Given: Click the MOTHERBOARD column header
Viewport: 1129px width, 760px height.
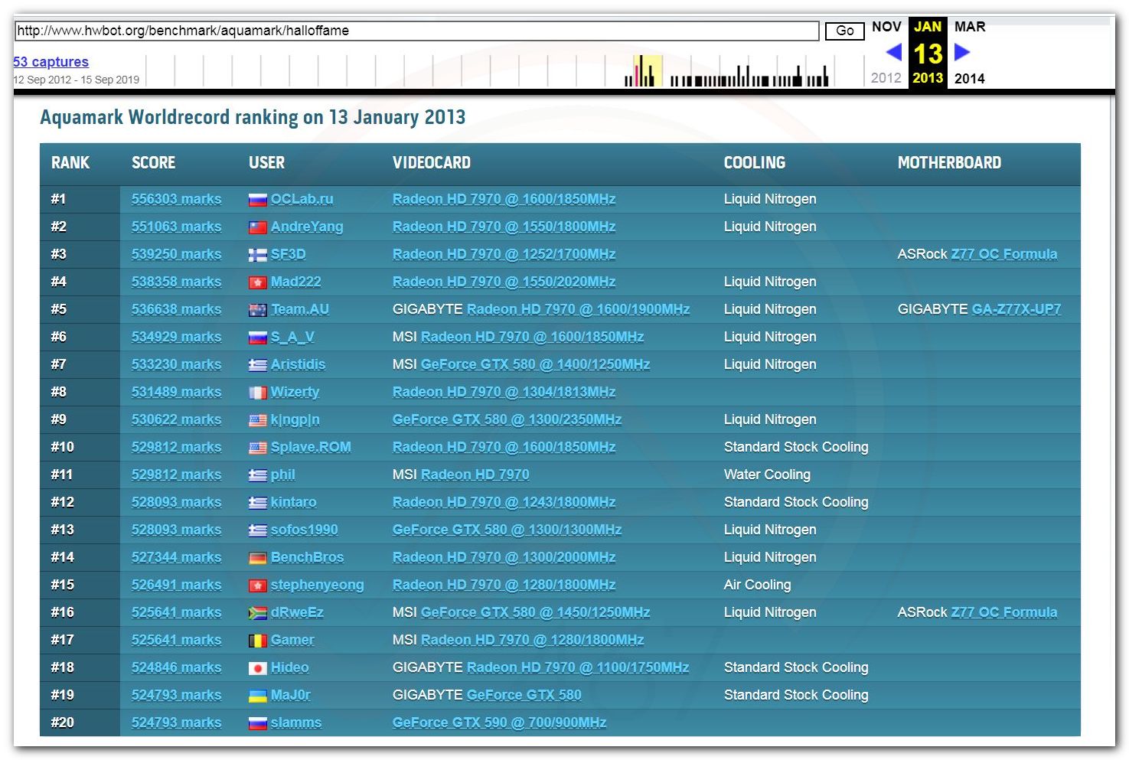Looking at the screenshot, I should click(949, 163).
